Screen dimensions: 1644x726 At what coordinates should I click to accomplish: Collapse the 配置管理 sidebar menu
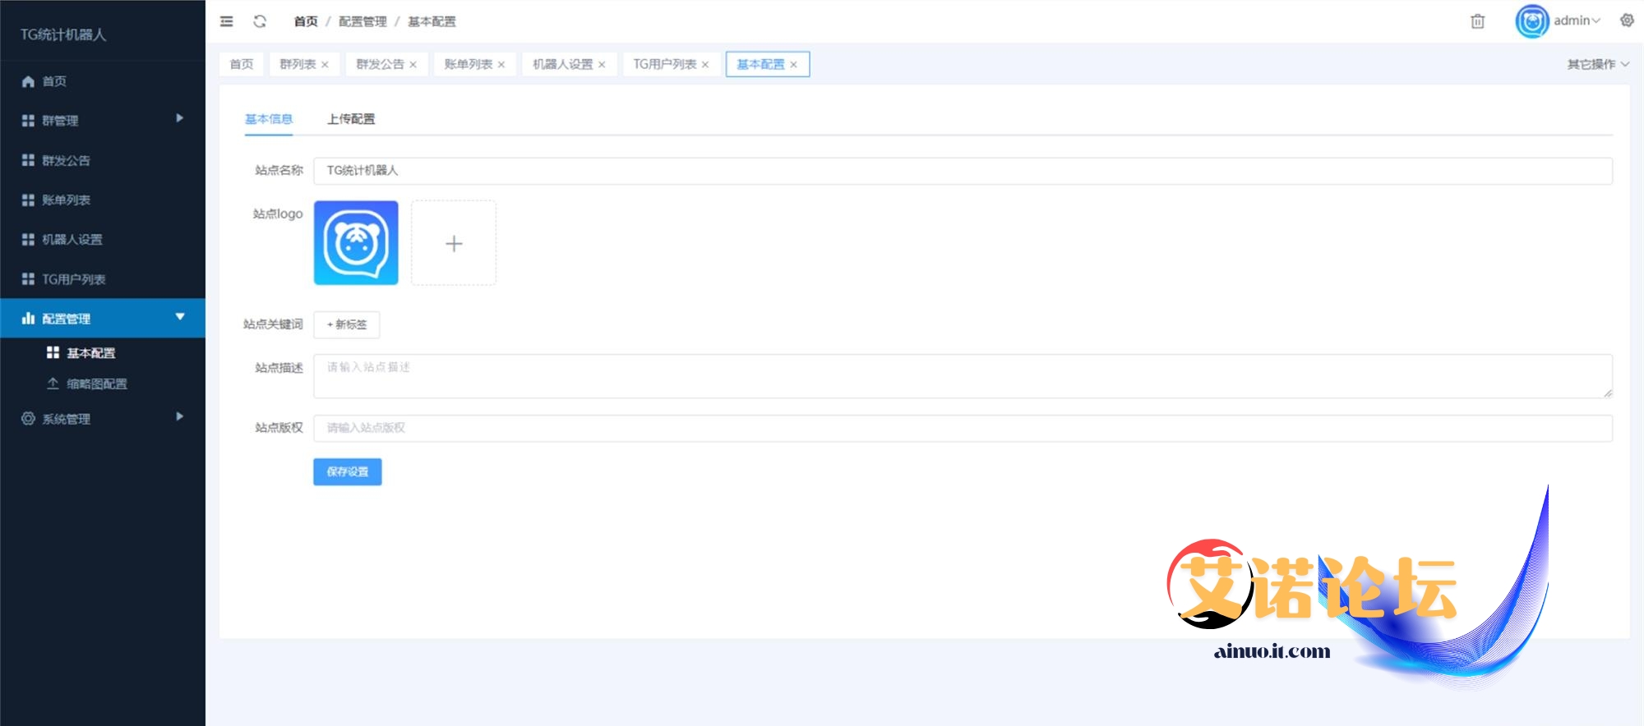pos(102,318)
